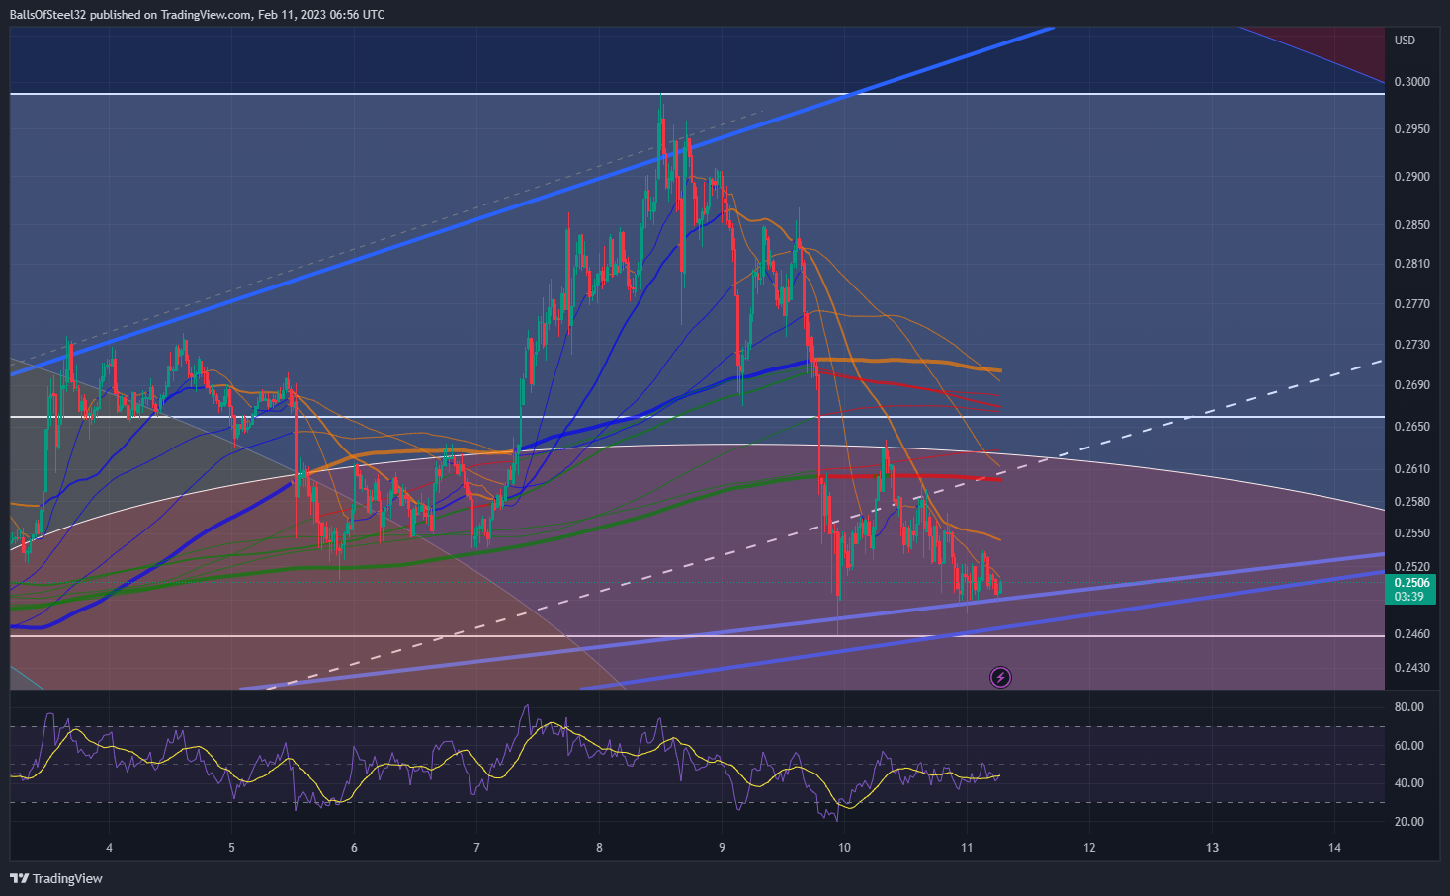
Task: Click the TradingView logo at bottom left
Action: (x=56, y=878)
